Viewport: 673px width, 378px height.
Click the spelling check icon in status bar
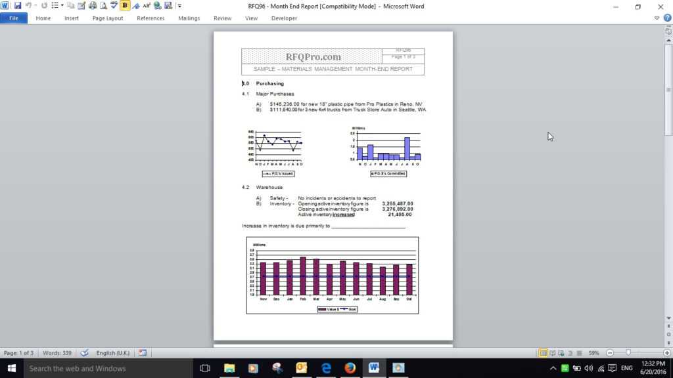85,352
